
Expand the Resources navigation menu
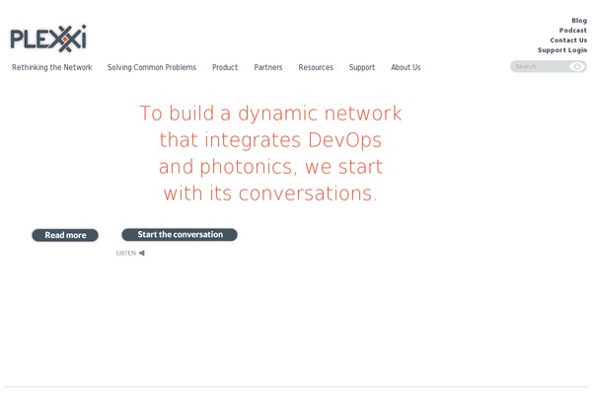pyautogui.click(x=316, y=67)
